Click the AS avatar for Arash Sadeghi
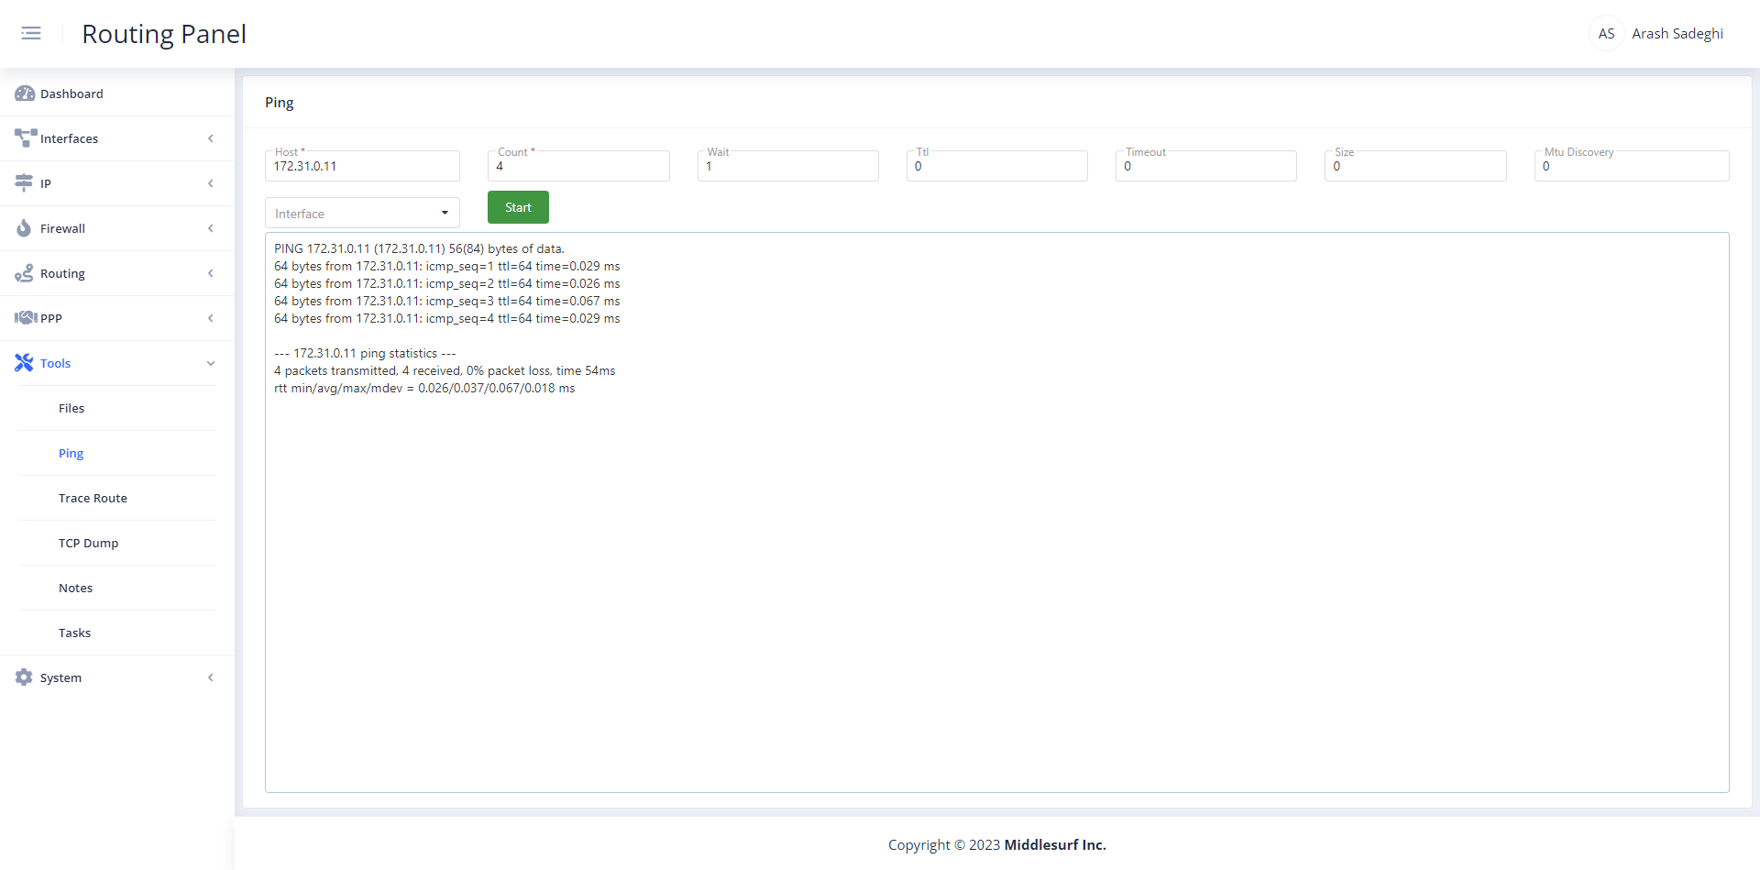 (1605, 33)
